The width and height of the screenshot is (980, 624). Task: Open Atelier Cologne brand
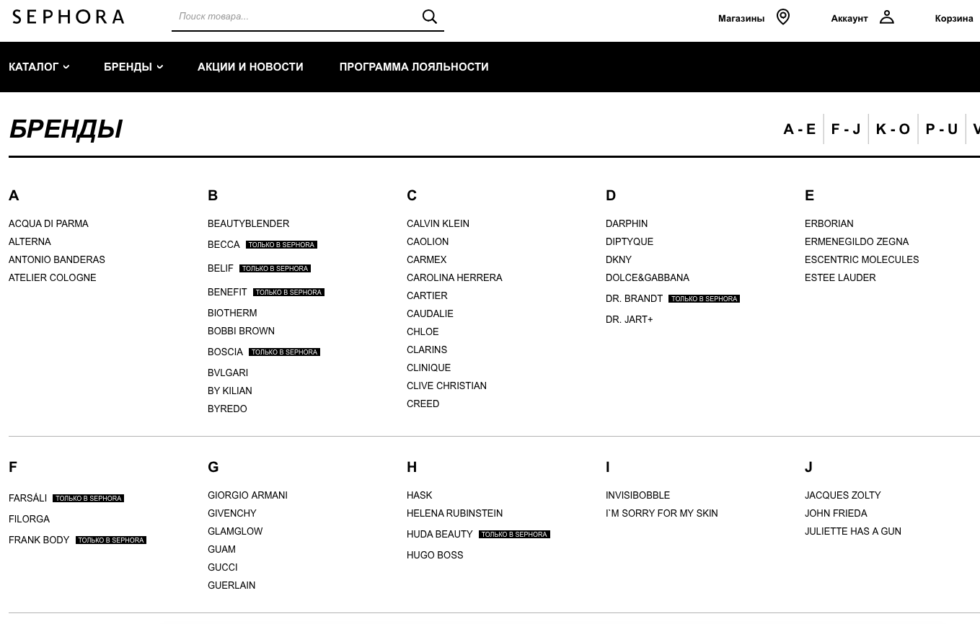pos(52,278)
